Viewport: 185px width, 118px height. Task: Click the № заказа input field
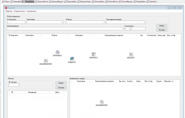[x=14, y=85]
